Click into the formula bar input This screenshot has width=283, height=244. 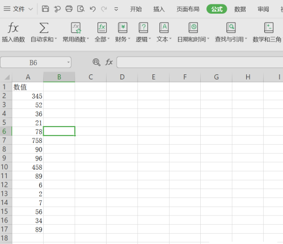tap(200, 62)
